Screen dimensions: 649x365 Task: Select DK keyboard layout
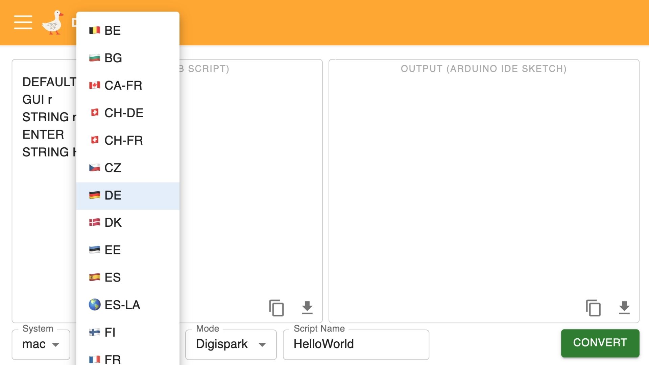(128, 223)
